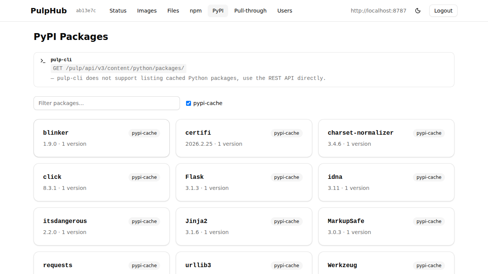
Task: Click the server URL http://localhost:8787
Action: click(378, 11)
